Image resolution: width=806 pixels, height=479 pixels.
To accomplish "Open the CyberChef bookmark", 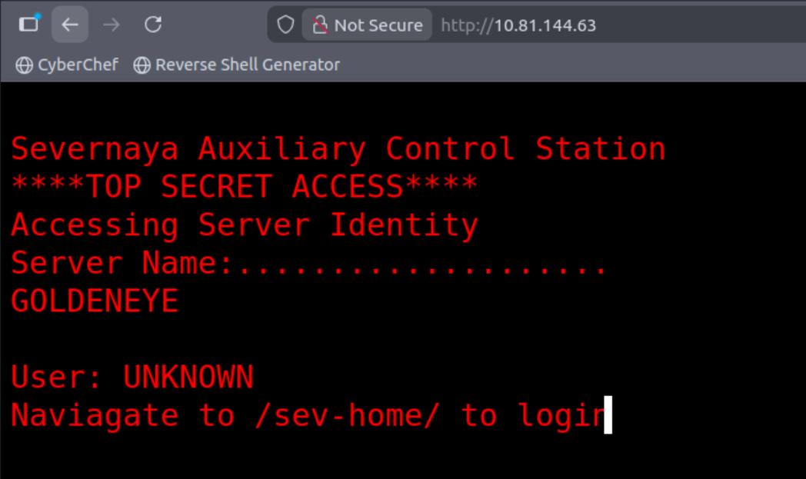I will click(77, 65).
